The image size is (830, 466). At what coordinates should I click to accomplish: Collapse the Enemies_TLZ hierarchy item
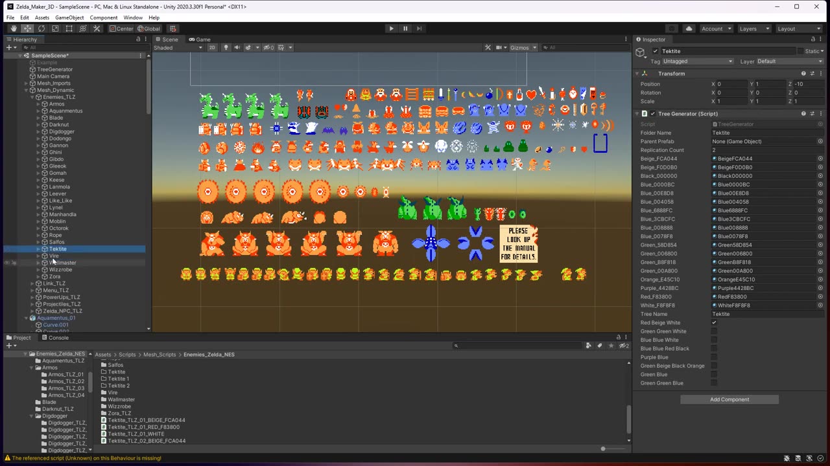click(x=32, y=97)
